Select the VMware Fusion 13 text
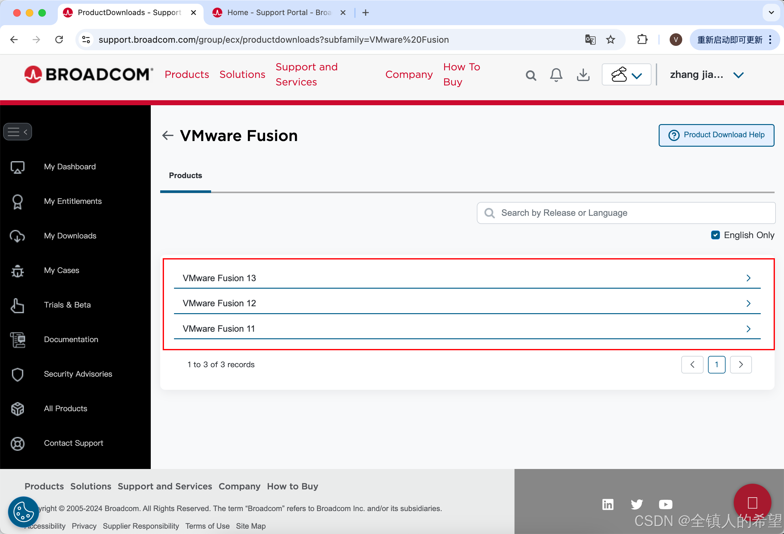 click(219, 278)
